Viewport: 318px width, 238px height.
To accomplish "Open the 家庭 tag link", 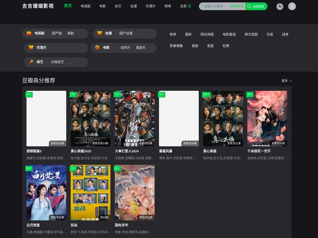I will click(210, 46).
